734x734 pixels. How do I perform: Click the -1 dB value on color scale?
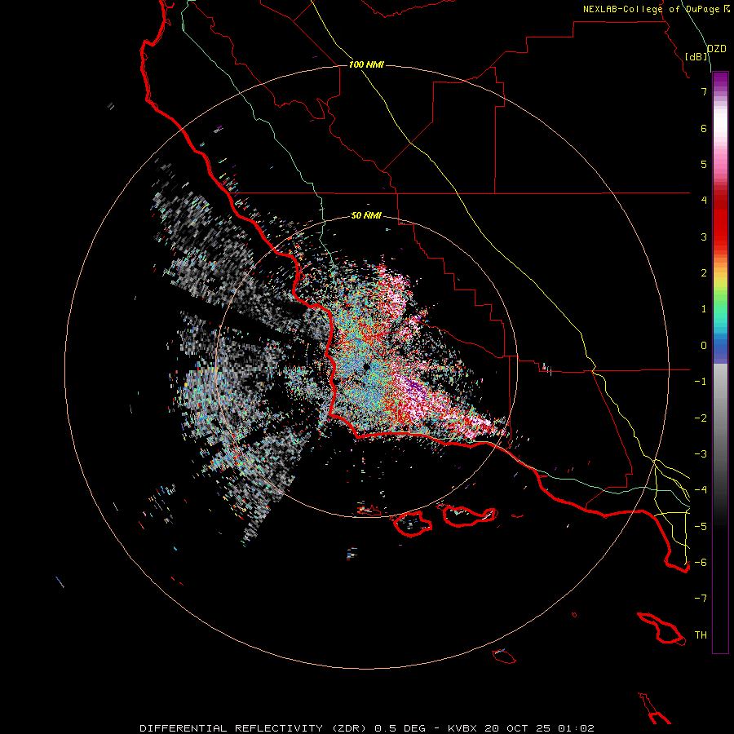coord(701,382)
